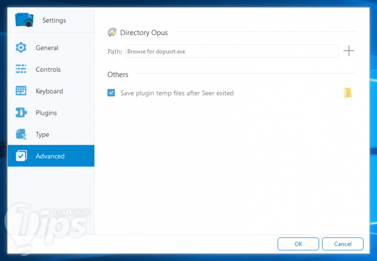This screenshot has width=377, height=261.
Task: Go to the Plugins tab
Action: pos(51,113)
